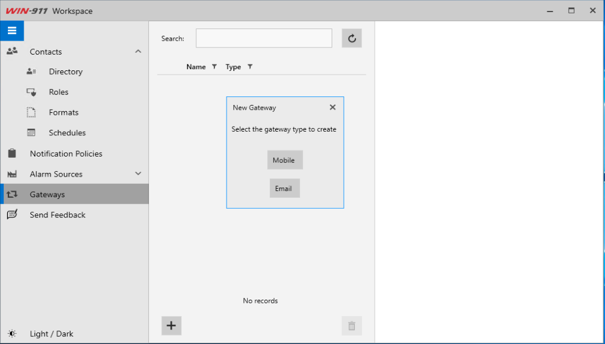Click the Gateways arrows icon

point(12,194)
